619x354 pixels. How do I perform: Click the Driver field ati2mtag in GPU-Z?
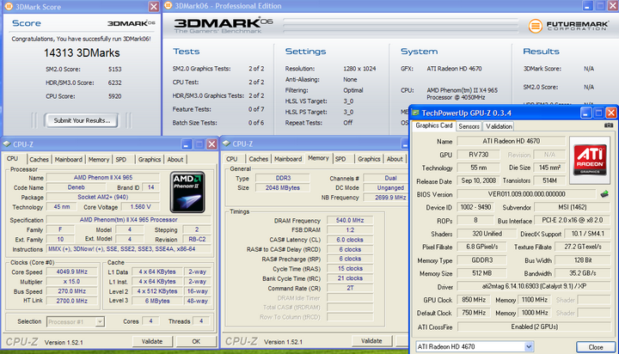pos(534,286)
